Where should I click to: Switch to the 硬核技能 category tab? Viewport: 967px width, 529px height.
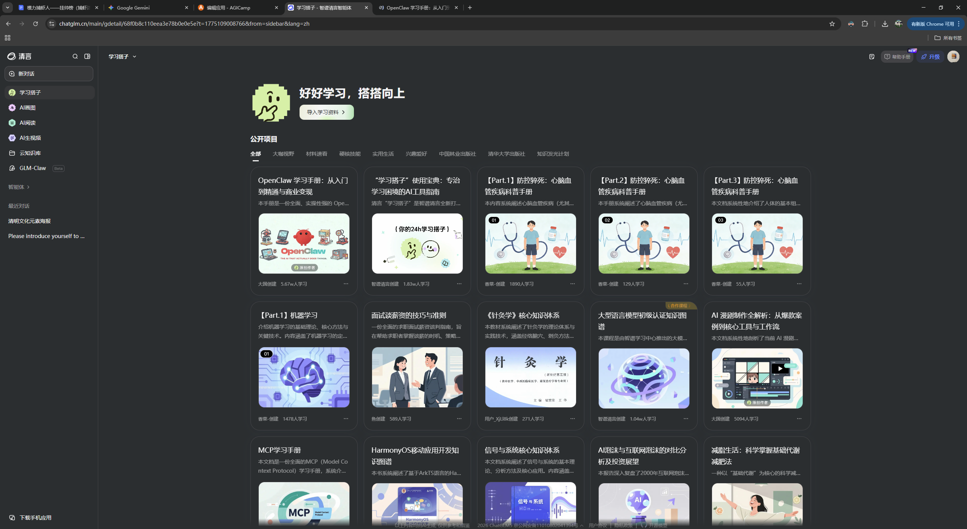click(x=349, y=154)
